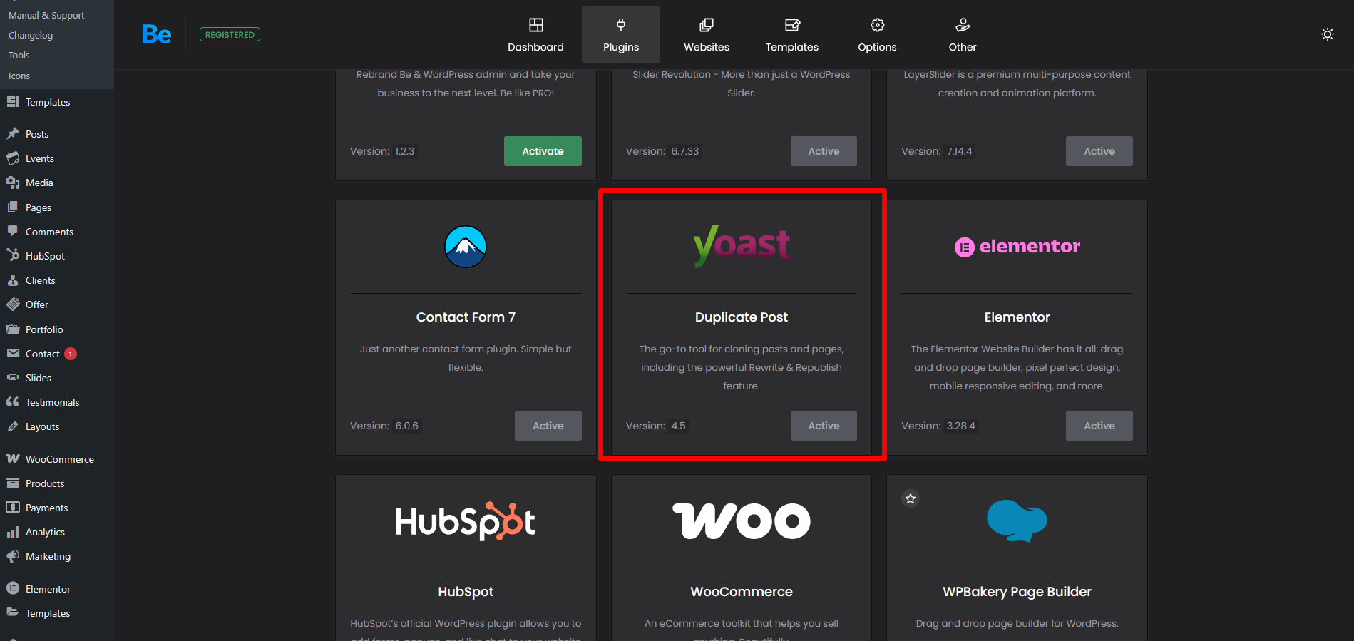Click the Duplicate Post title
1354x641 pixels.
click(x=742, y=317)
